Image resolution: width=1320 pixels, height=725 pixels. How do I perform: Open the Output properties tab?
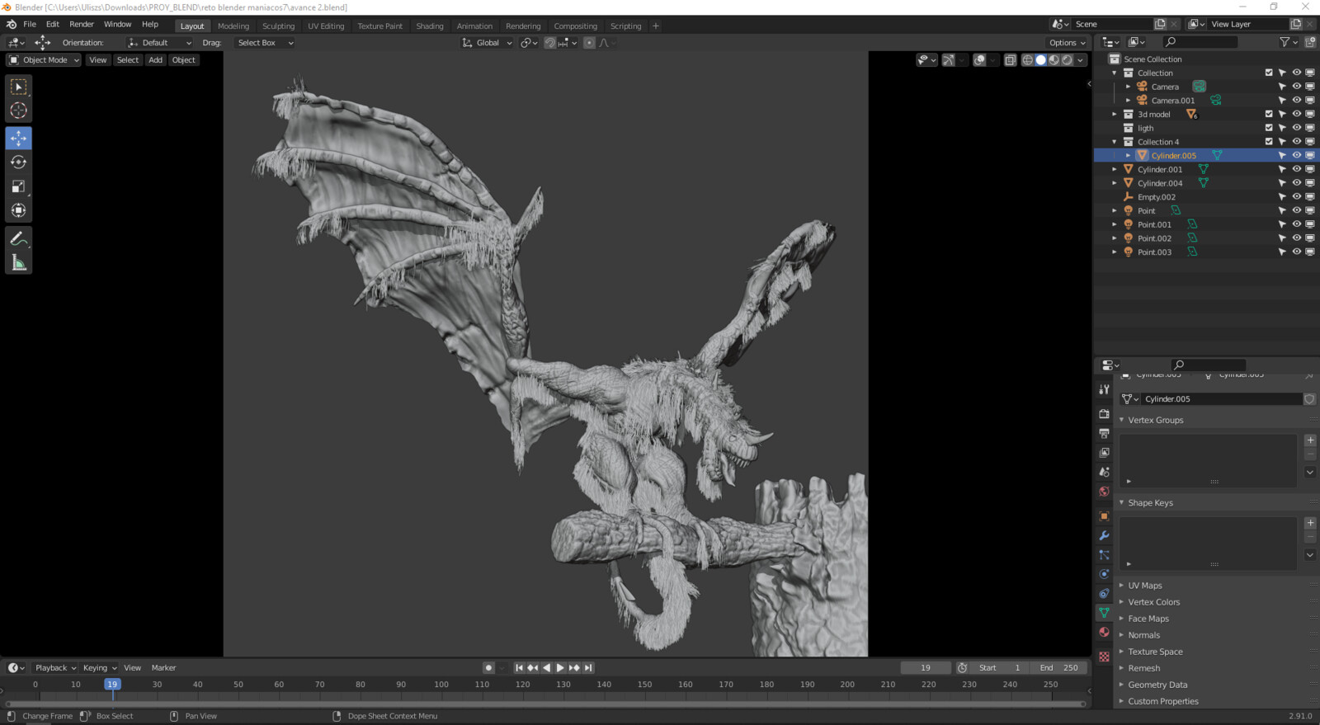click(x=1104, y=433)
